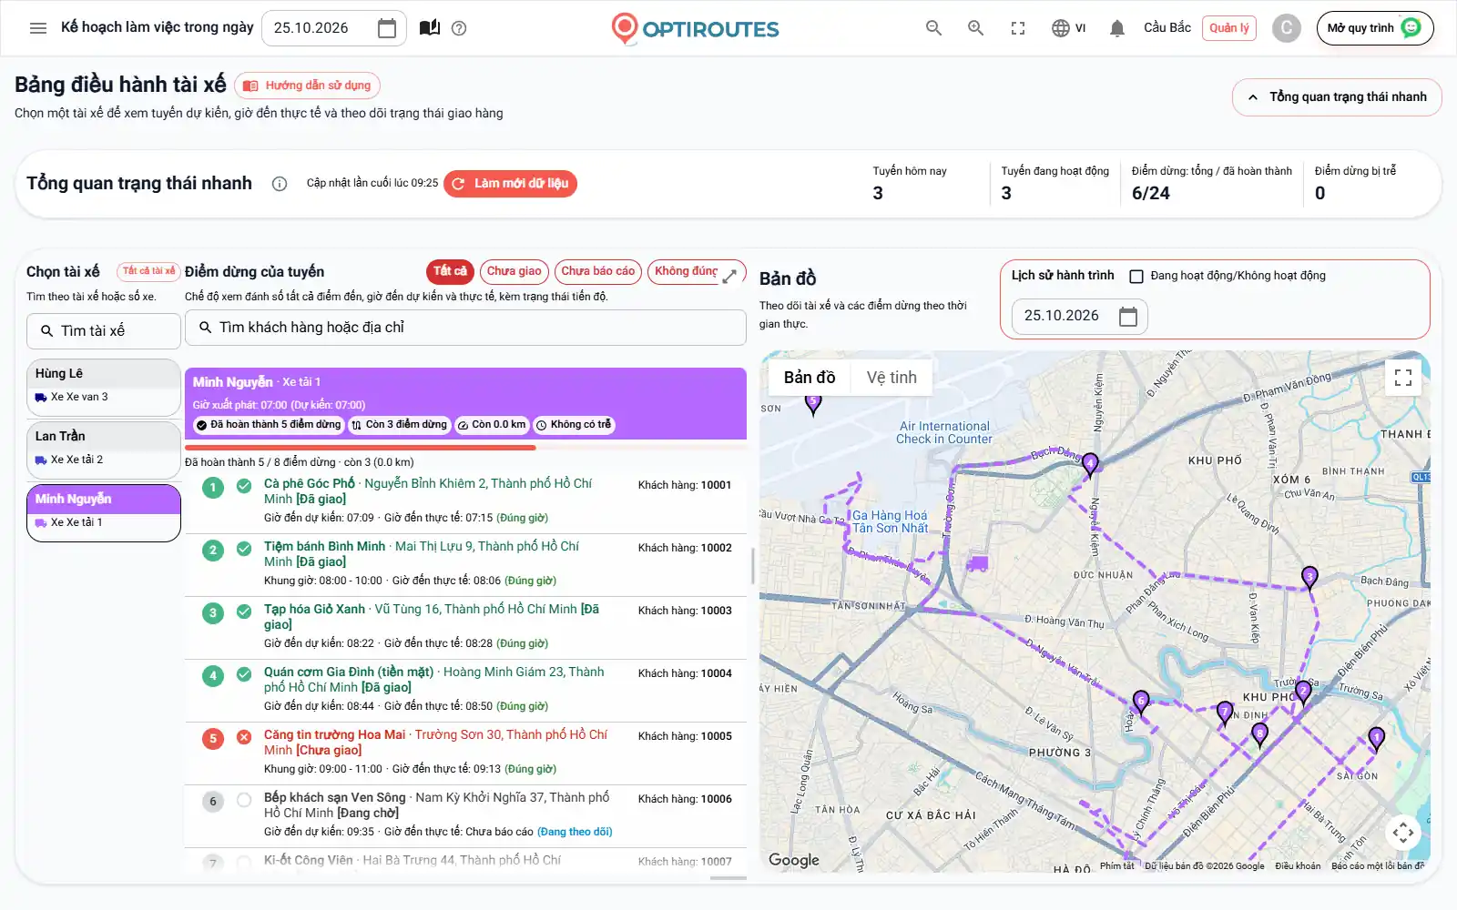
Task: Click Tìm tài xế search field
Action: [104, 331]
